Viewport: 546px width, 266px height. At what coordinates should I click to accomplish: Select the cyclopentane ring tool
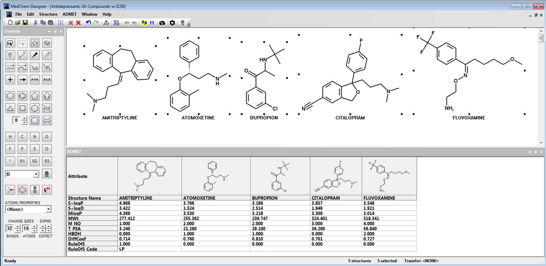pyautogui.click(x=35, y=96)
